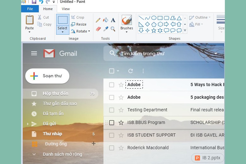Screen dimensions: 246x164
Task: Select the Rectangle shape
Action: pos(160,18)
